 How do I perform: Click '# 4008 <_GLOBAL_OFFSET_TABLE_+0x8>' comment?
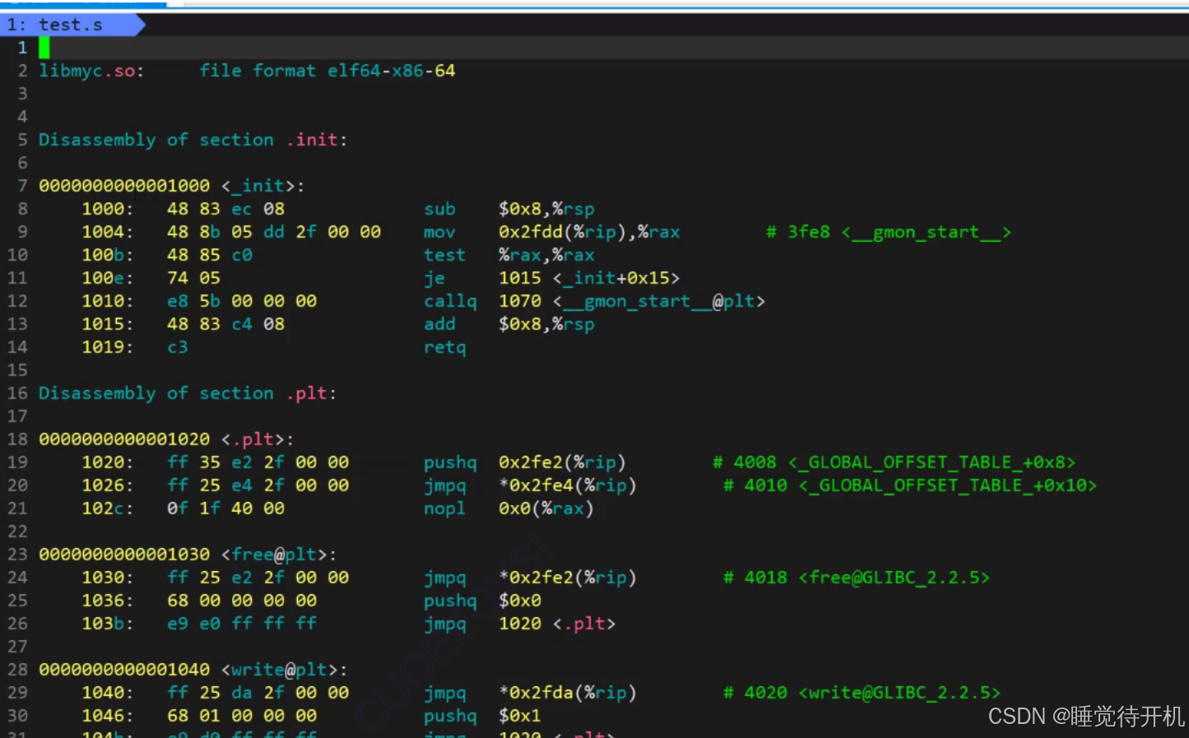coord(894,462)
